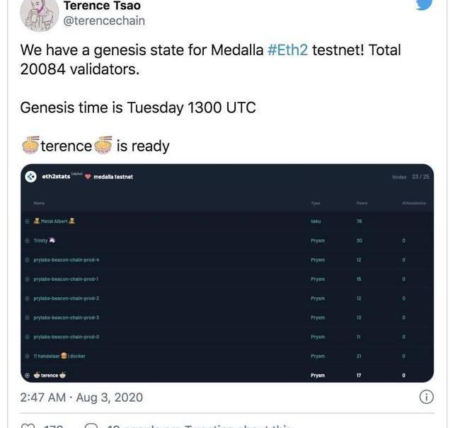
Task: Click the Twitter bird logo icon
Action: tap(423, 4)
